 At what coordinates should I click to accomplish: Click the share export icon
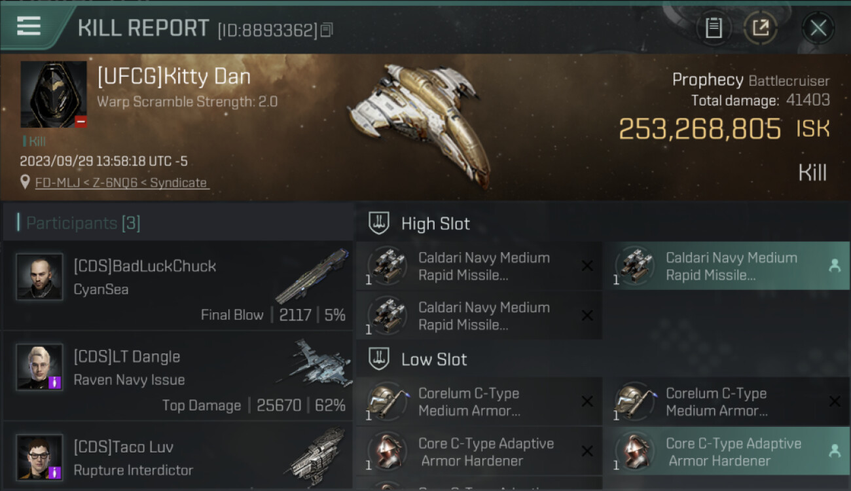pos(761,28)
